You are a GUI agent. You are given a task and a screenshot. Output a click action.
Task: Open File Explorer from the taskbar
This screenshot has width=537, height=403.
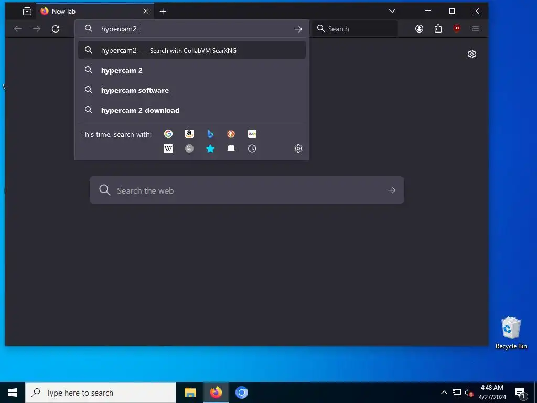tap(190, 393)
